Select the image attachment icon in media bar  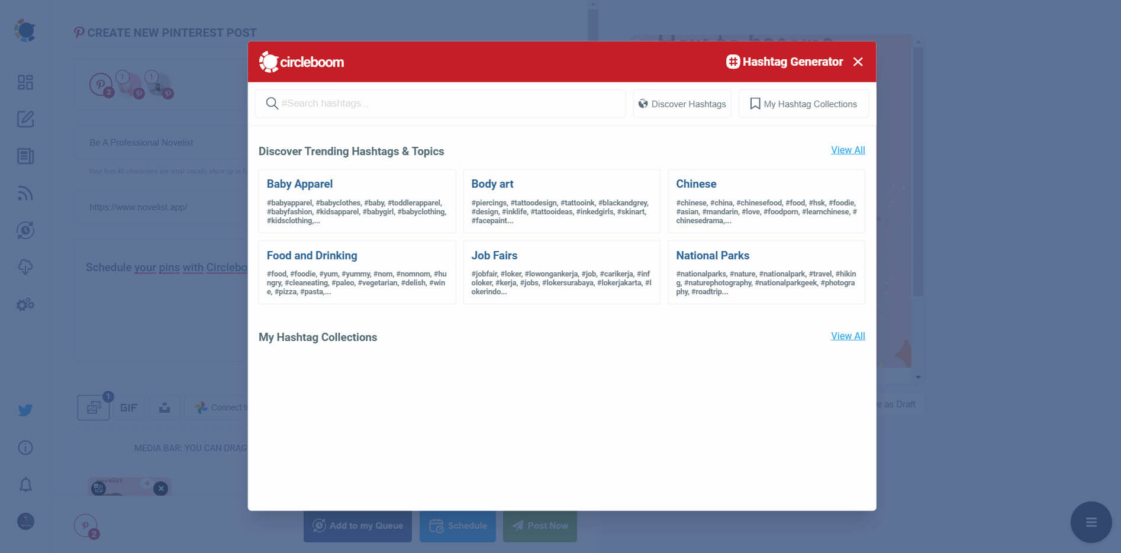coord(92,407)
